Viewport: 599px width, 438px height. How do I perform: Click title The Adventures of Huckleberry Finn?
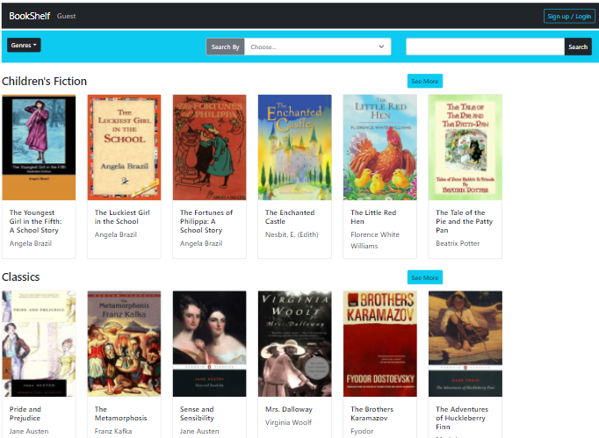[462, 418]
